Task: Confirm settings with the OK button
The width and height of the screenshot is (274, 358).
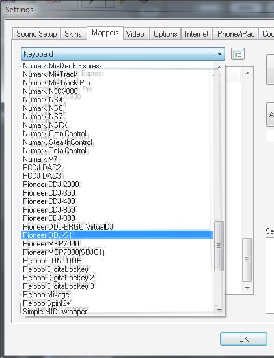Action: click(243, 339)
